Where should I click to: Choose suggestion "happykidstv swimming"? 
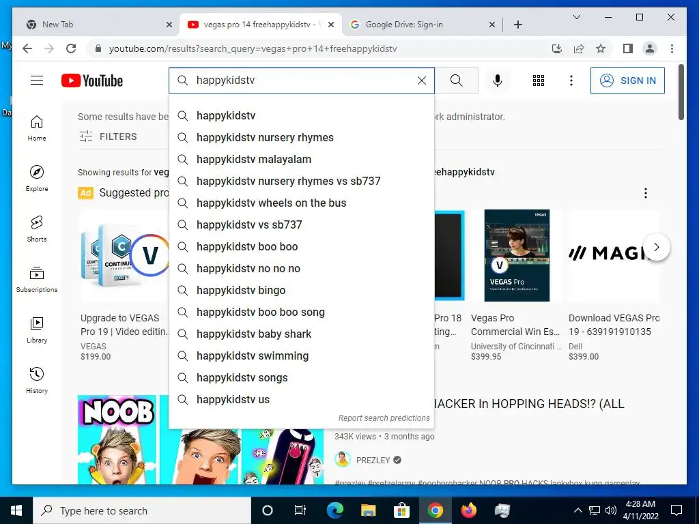point(302,355)
